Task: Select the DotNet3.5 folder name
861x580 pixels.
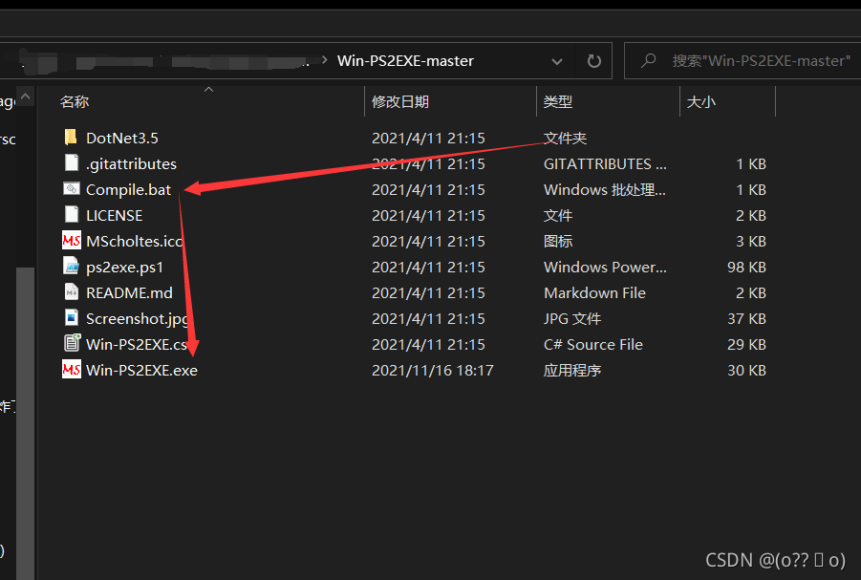Action: point(122,138)
